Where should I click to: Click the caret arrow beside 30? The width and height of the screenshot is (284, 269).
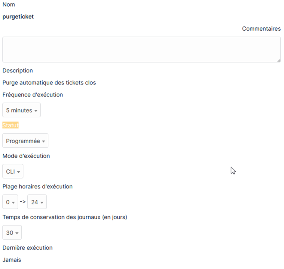[x=17, y=233]
